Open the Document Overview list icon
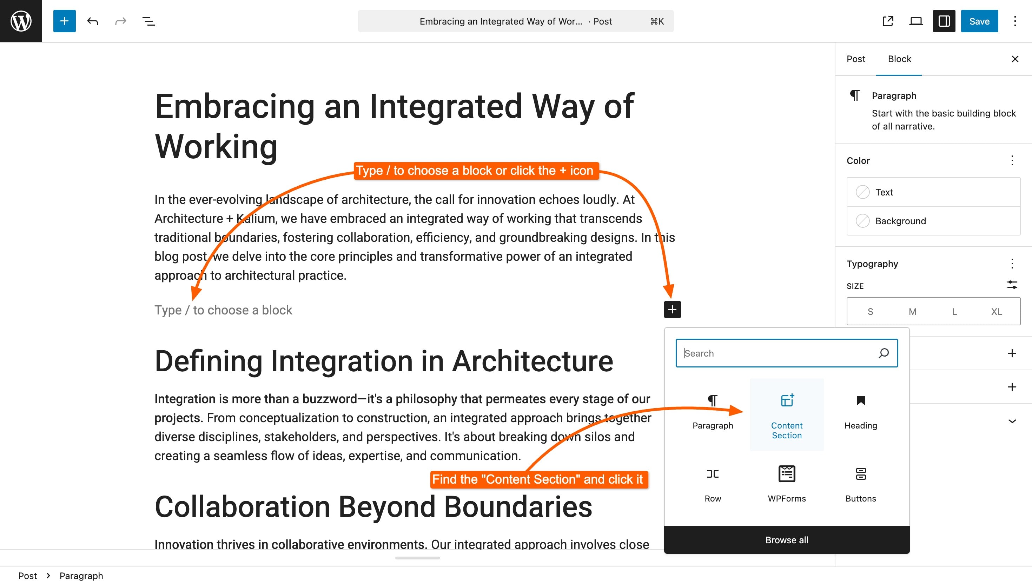 click(149, 21)
